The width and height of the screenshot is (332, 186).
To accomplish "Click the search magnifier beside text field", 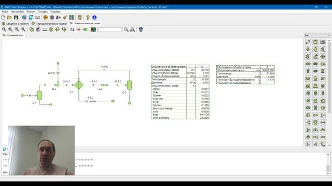I will [126, 29].
